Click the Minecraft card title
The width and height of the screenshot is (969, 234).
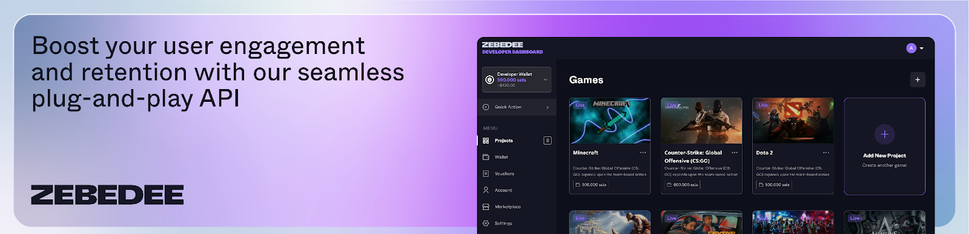pyautogui.click(x=586, y=153)
